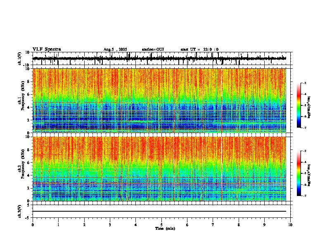Viewport: 327px width, 252px height.
Task: Click time axis tick label "2"
Action: pos(84,225)
